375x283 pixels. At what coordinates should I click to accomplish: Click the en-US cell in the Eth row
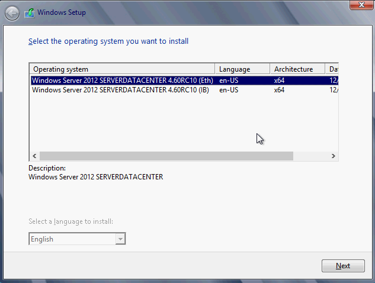pos(227,81)
